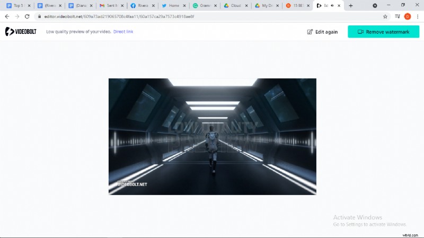424x238 pixels.
Task: Click the address bar URL
Action: click(x=119, y=16)
